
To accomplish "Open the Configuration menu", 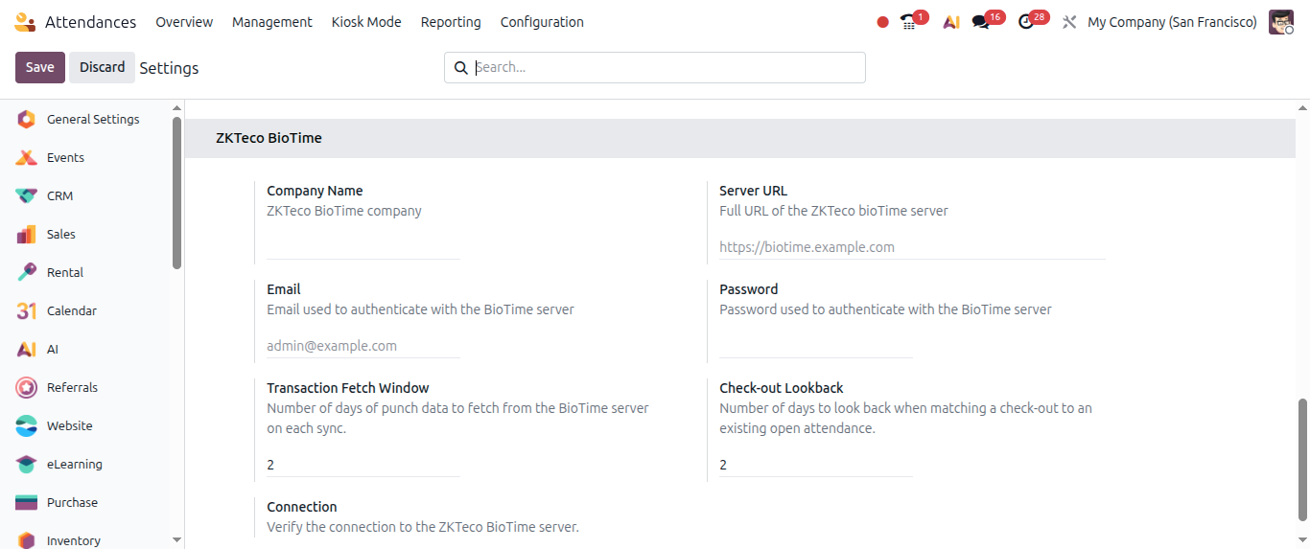I will 542,22.
